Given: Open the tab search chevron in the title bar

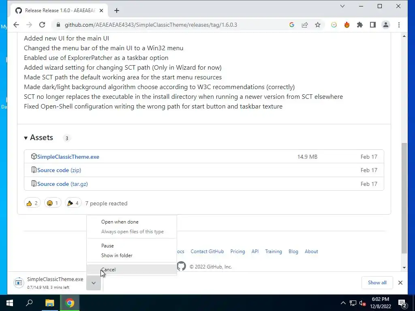Looking at the screenshot, I should click(342, 6).
